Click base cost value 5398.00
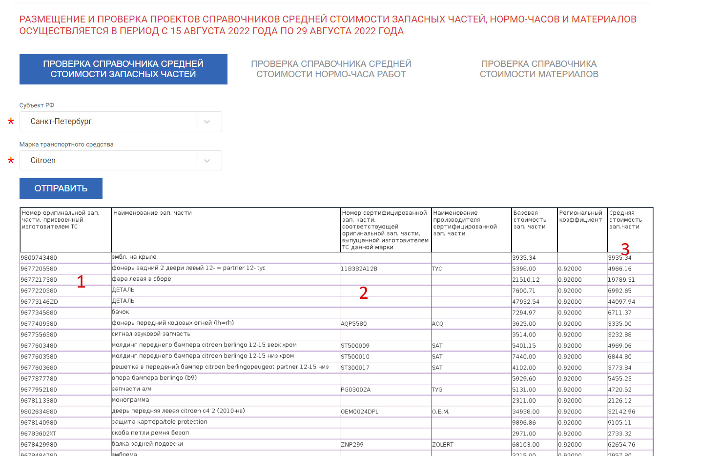Image resolution: width=701 pixels, height=456 pixels. [524, 269]
